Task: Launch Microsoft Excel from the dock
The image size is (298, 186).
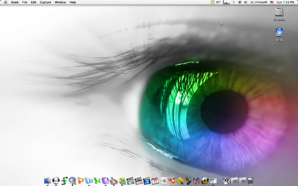Action: (97, 181)
